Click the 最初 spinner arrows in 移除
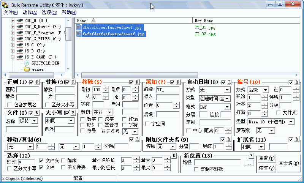The width and height of the screenshot is (304, 183). click(106, 90)
